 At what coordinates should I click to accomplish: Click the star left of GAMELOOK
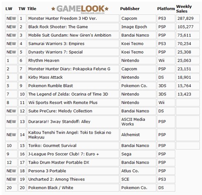point(53,9)
